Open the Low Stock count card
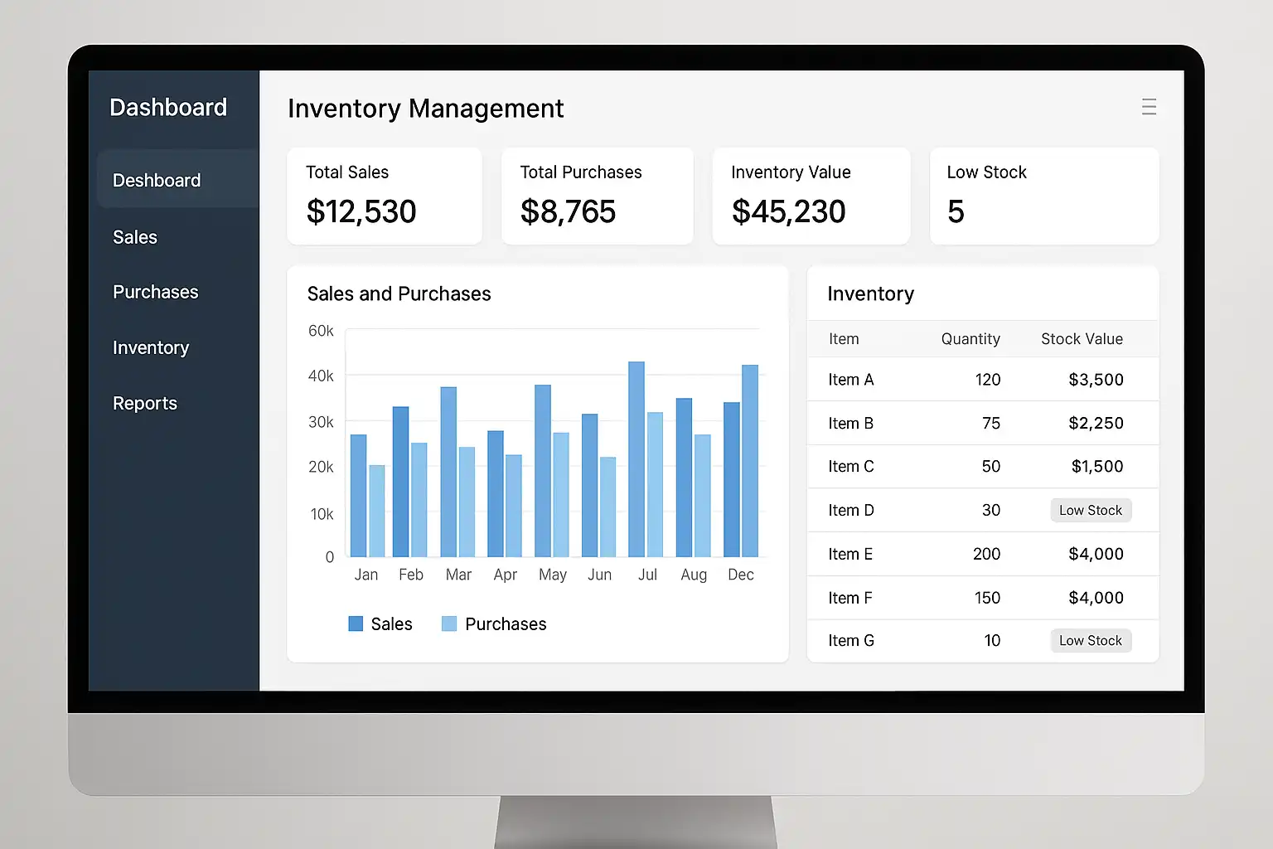This screenshot has height=849, width=1273. (x=1044, y=196)
